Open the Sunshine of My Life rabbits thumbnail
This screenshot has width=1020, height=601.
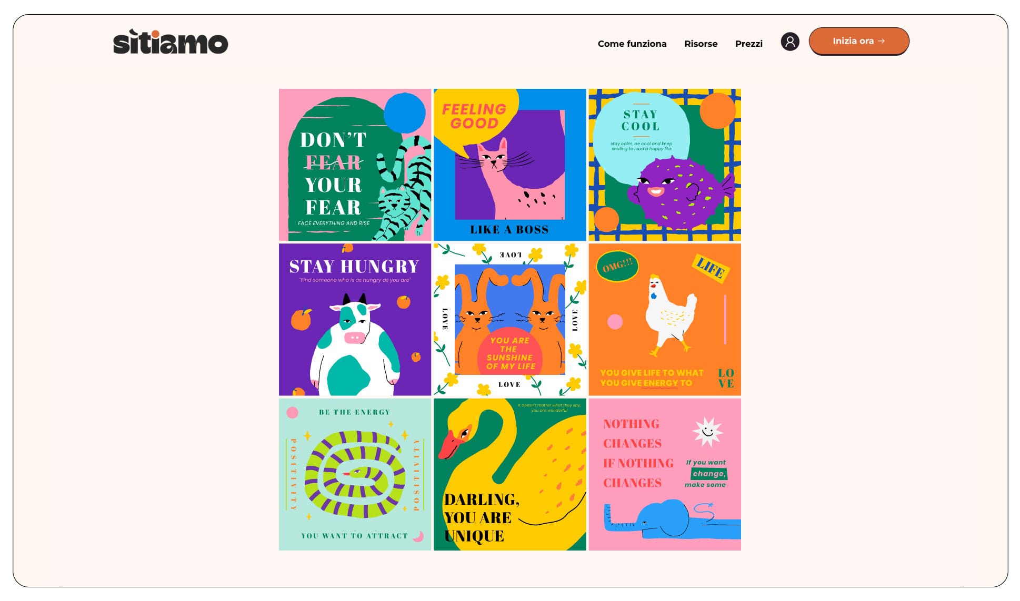click(x=509, y=319)
